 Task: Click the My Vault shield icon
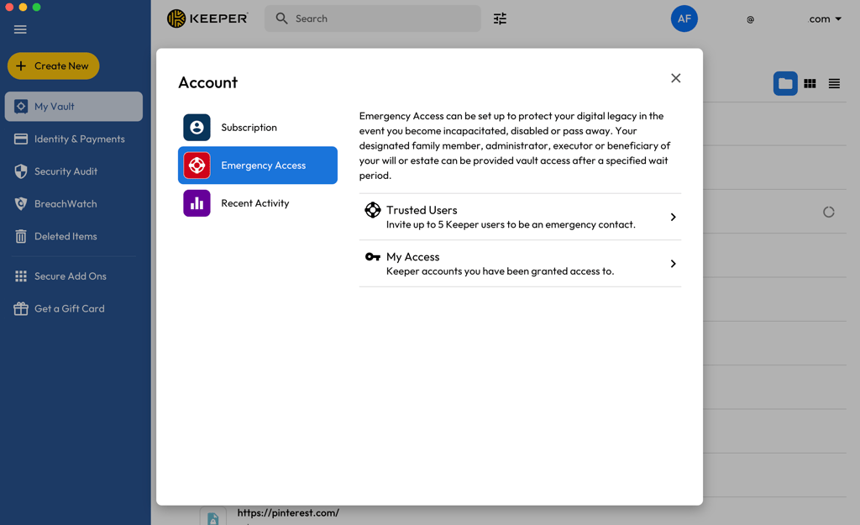click(x=21, y=107)
